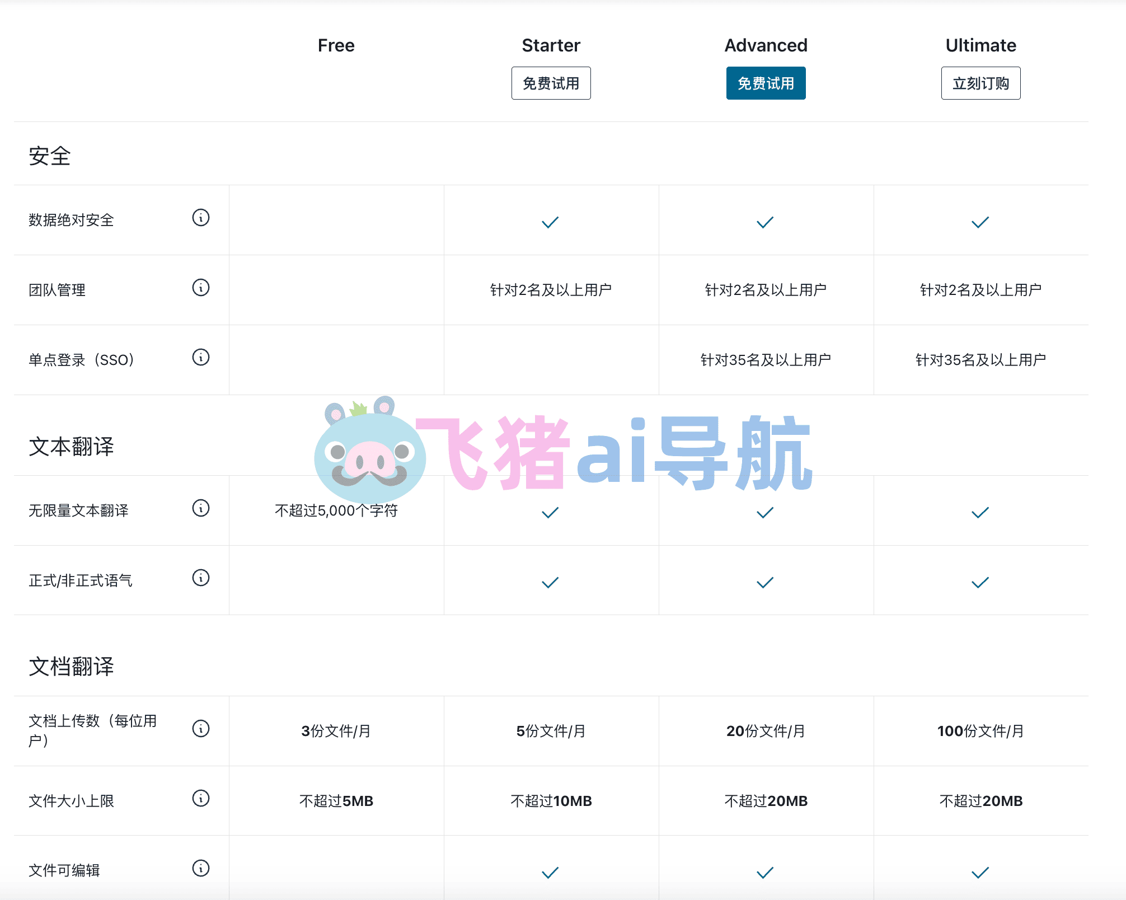The height and width of the screenshot is (900, 1126).
Task: Show info for 正式/非正式语气
Action: [x=201, y=578]
